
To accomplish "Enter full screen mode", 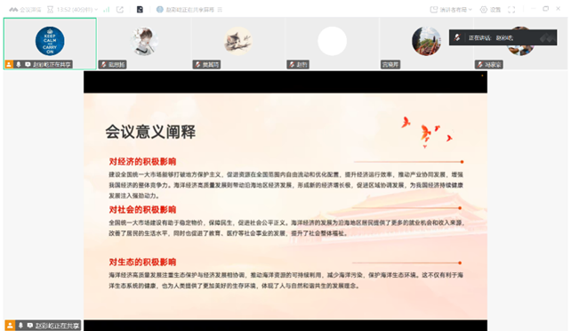I will [x=511, y=10].
